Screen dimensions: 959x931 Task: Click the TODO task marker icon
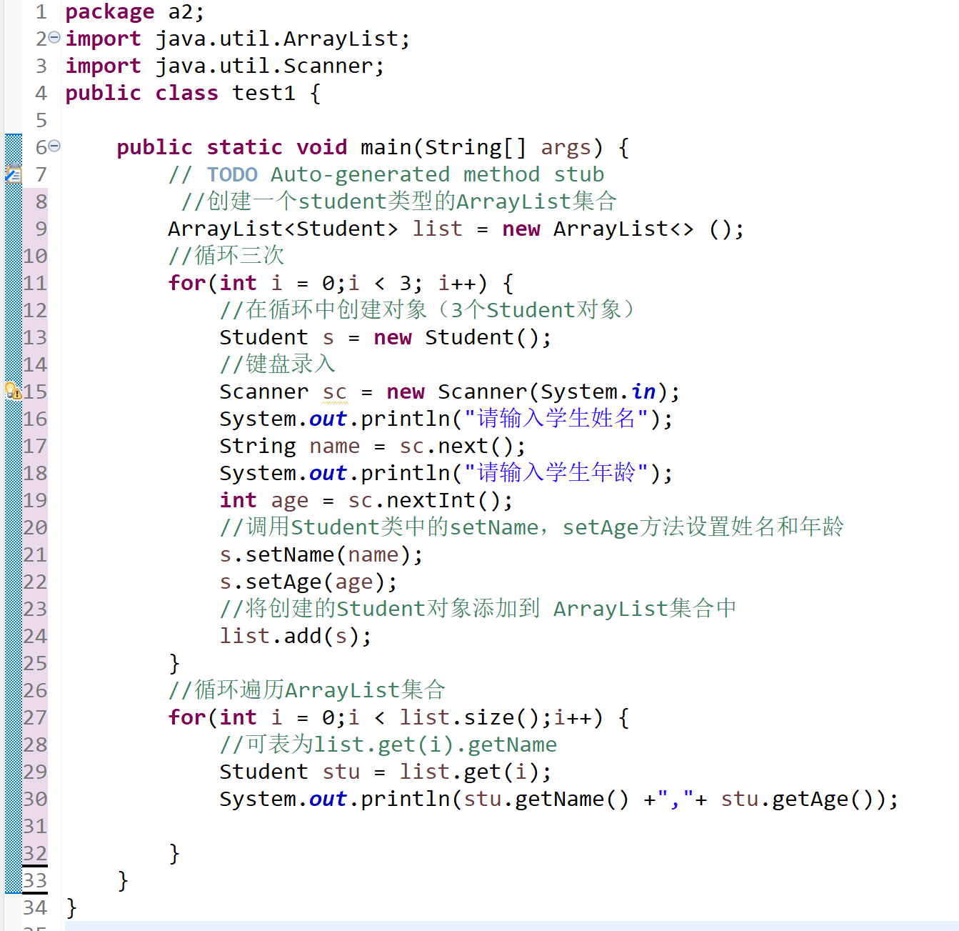click(x=13, y=174)
